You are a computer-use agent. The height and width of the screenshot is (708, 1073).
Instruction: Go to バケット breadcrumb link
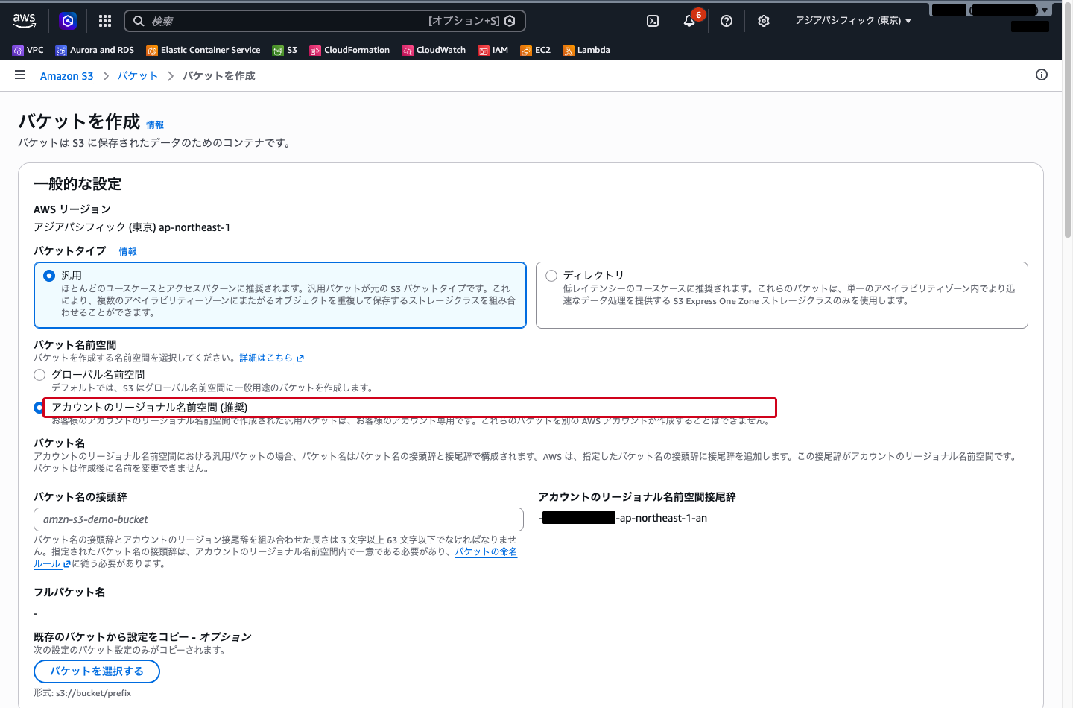tap(138, 76)
